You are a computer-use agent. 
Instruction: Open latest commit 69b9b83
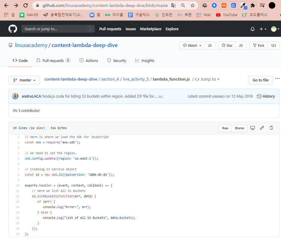218,97
